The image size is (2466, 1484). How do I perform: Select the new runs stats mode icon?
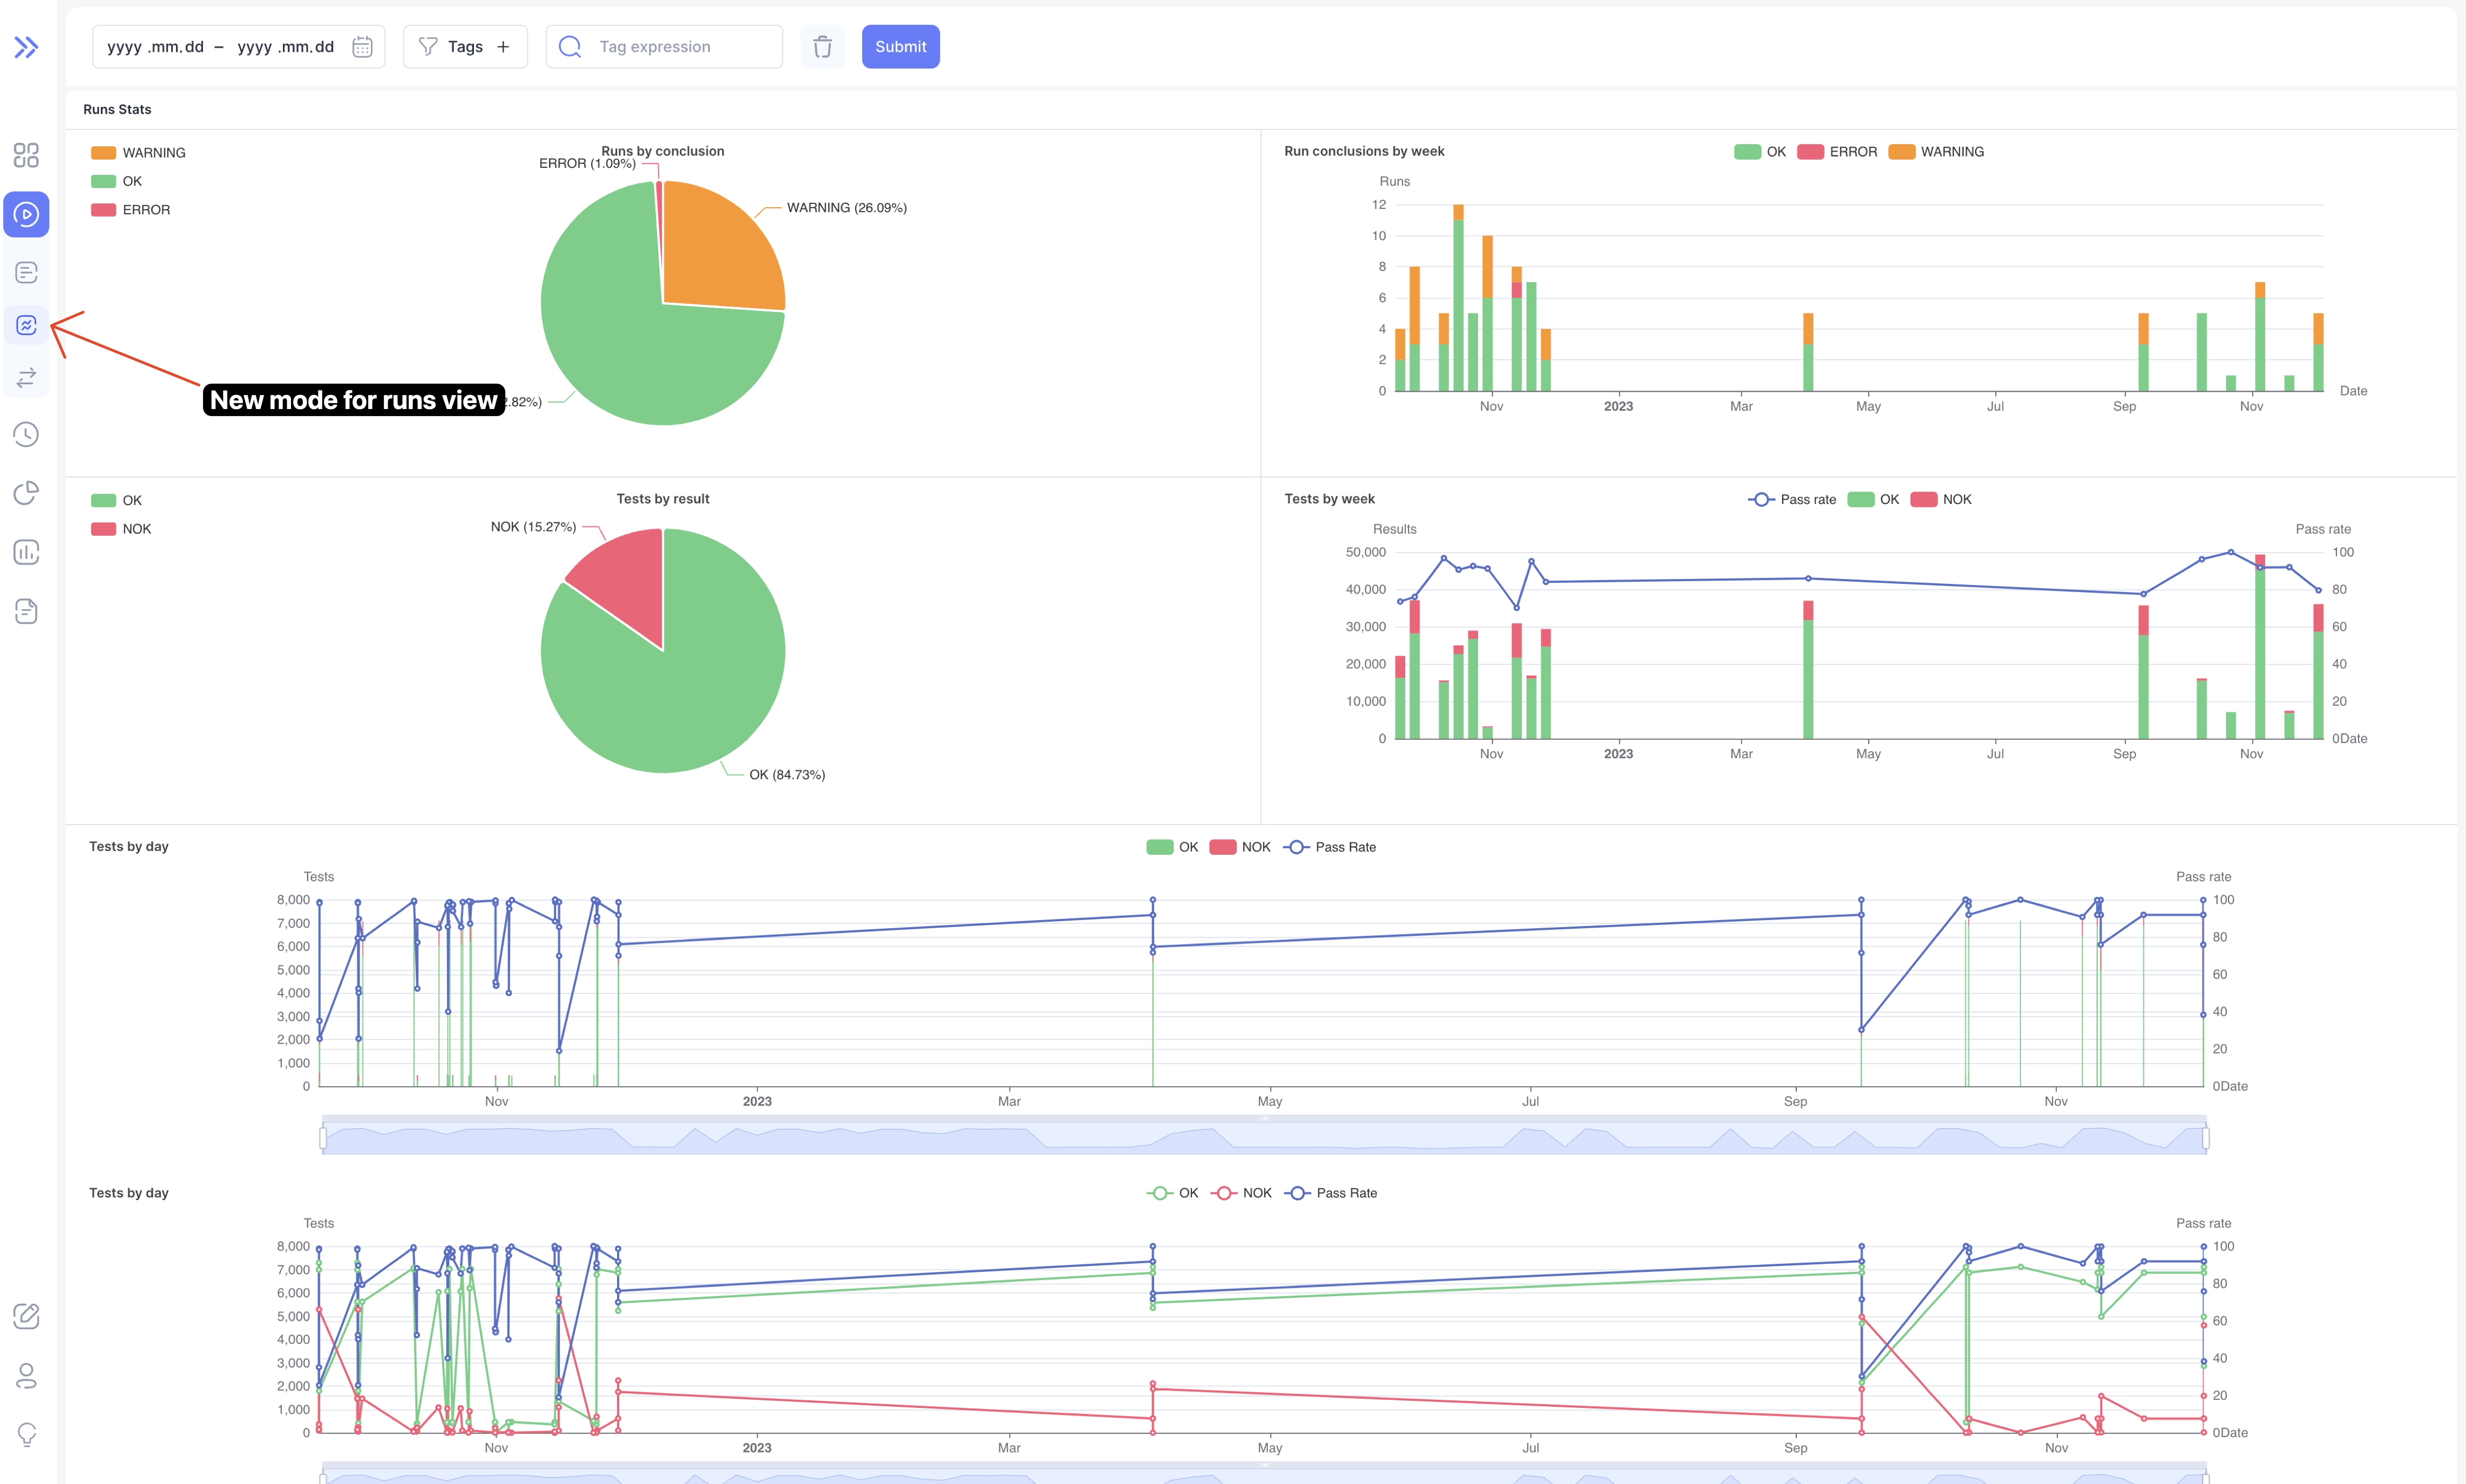coord(26,325)
